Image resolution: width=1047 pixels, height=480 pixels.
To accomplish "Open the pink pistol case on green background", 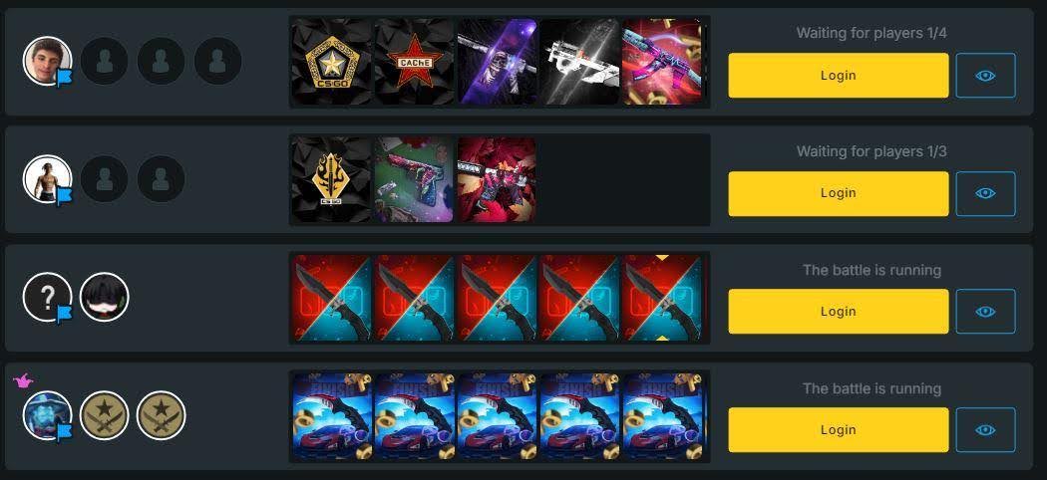I will (x=414, y=180).
